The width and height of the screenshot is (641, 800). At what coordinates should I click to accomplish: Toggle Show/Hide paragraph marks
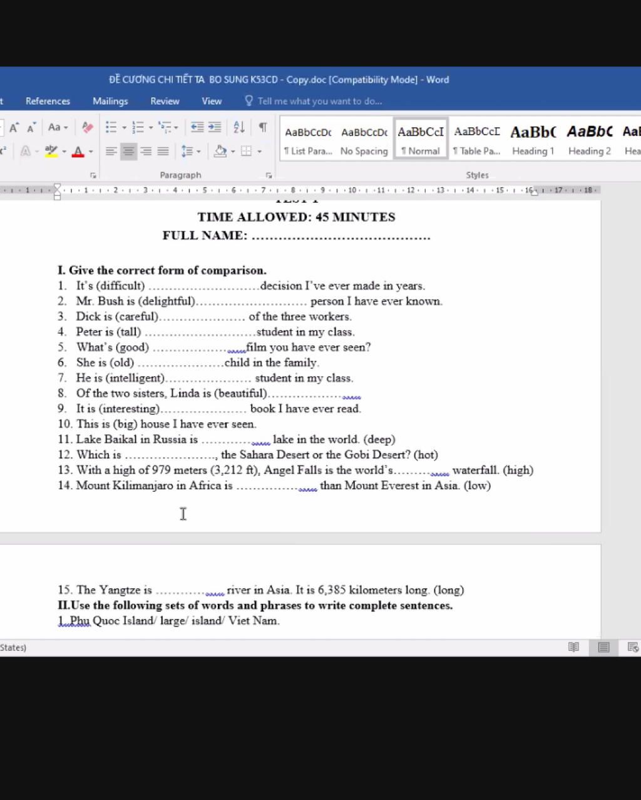(263, 127)
